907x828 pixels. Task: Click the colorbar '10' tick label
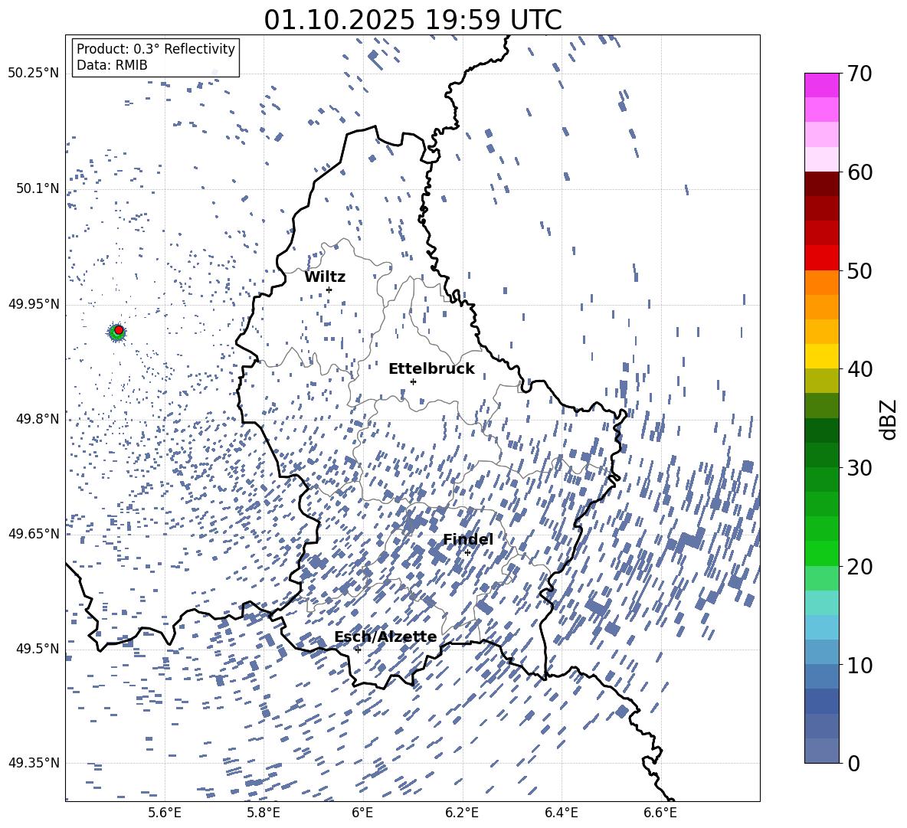[x=859, y=665]
